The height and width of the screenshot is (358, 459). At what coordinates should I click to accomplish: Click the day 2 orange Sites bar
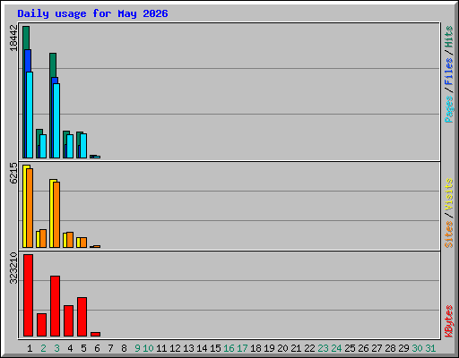(x=43, y=239)
